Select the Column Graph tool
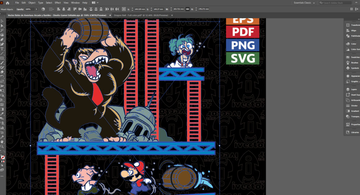 (x=2, y=127)
